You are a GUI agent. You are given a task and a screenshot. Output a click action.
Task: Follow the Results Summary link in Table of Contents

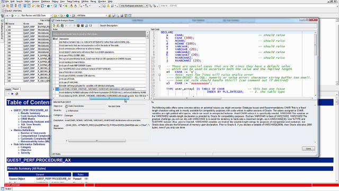[31, 113]
